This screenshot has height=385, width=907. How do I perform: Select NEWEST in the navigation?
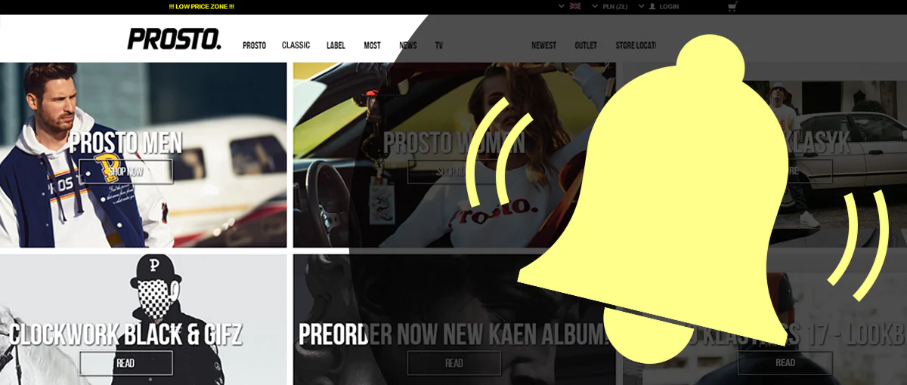(x=543, y=45)
